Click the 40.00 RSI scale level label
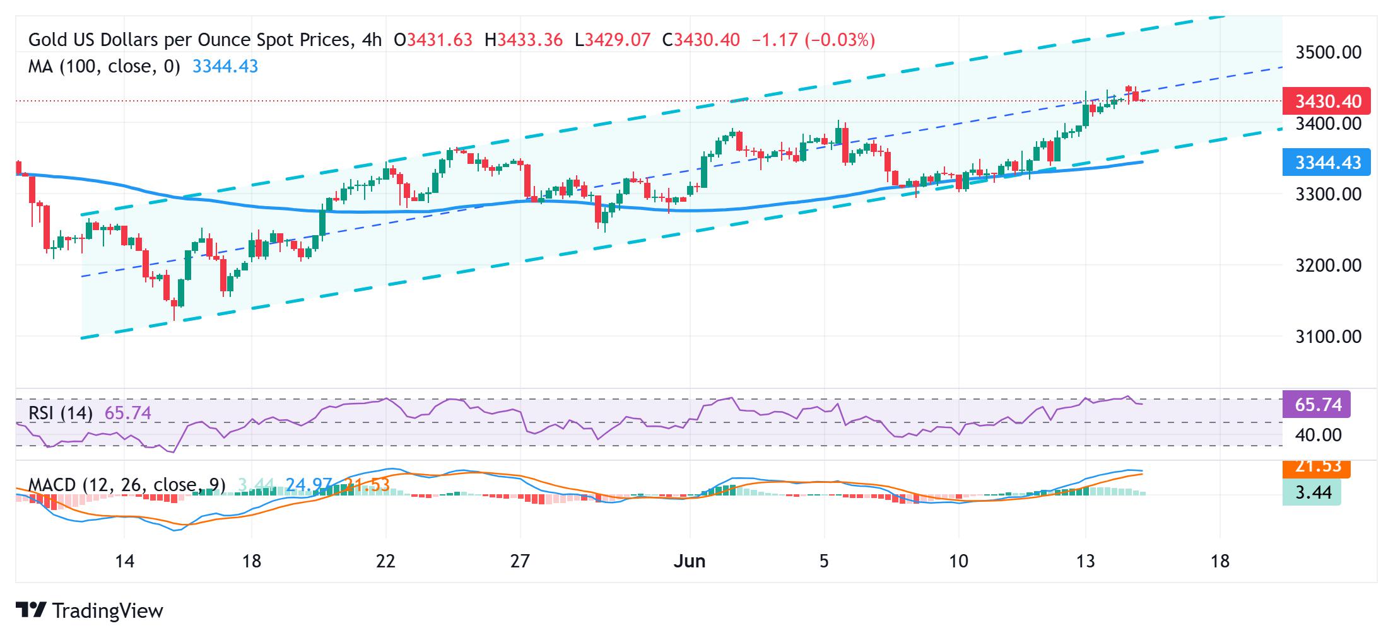This screenshot has width=1393, height=638. [x=1318, y=435]
